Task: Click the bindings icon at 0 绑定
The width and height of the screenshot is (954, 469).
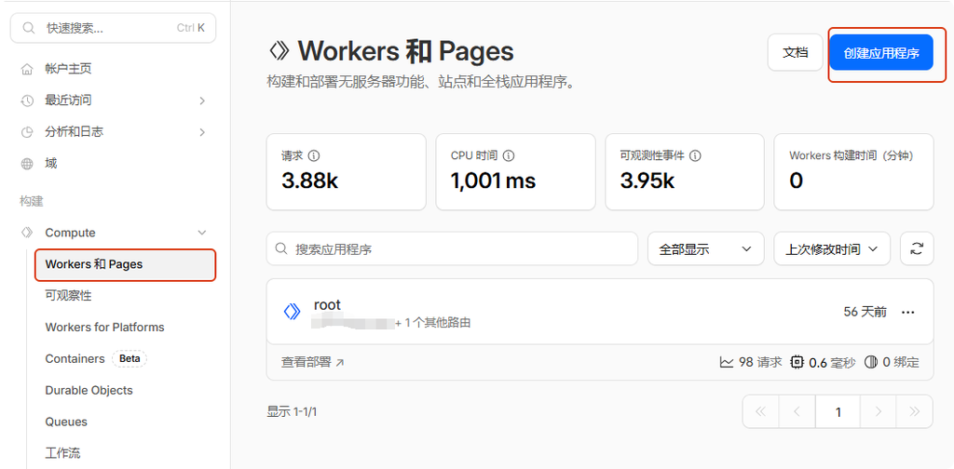Action: [871, 363]
